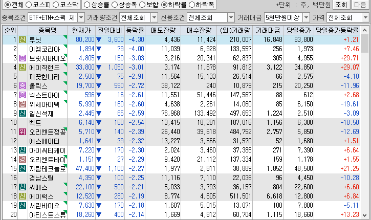Open the 가격 전체조회 dropdown
Viewport: 371px width, 220px height.
point(365,17)
